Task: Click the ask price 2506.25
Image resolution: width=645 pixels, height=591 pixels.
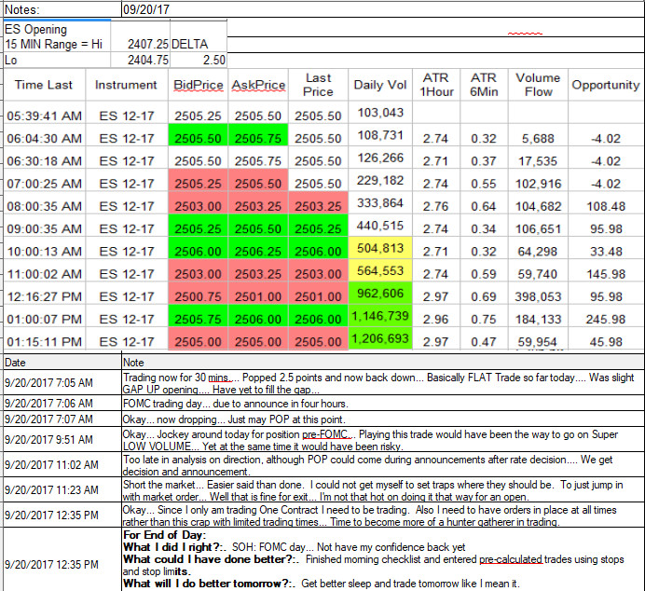Action: click(x=258, y=248)
